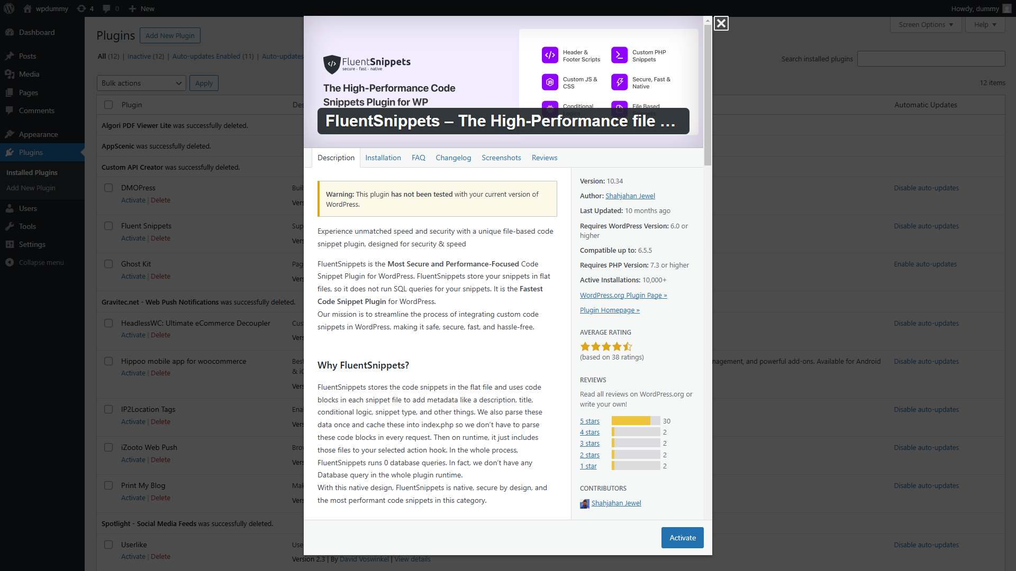Check the IP2Location Tags checkbox

tap(108, 409)
